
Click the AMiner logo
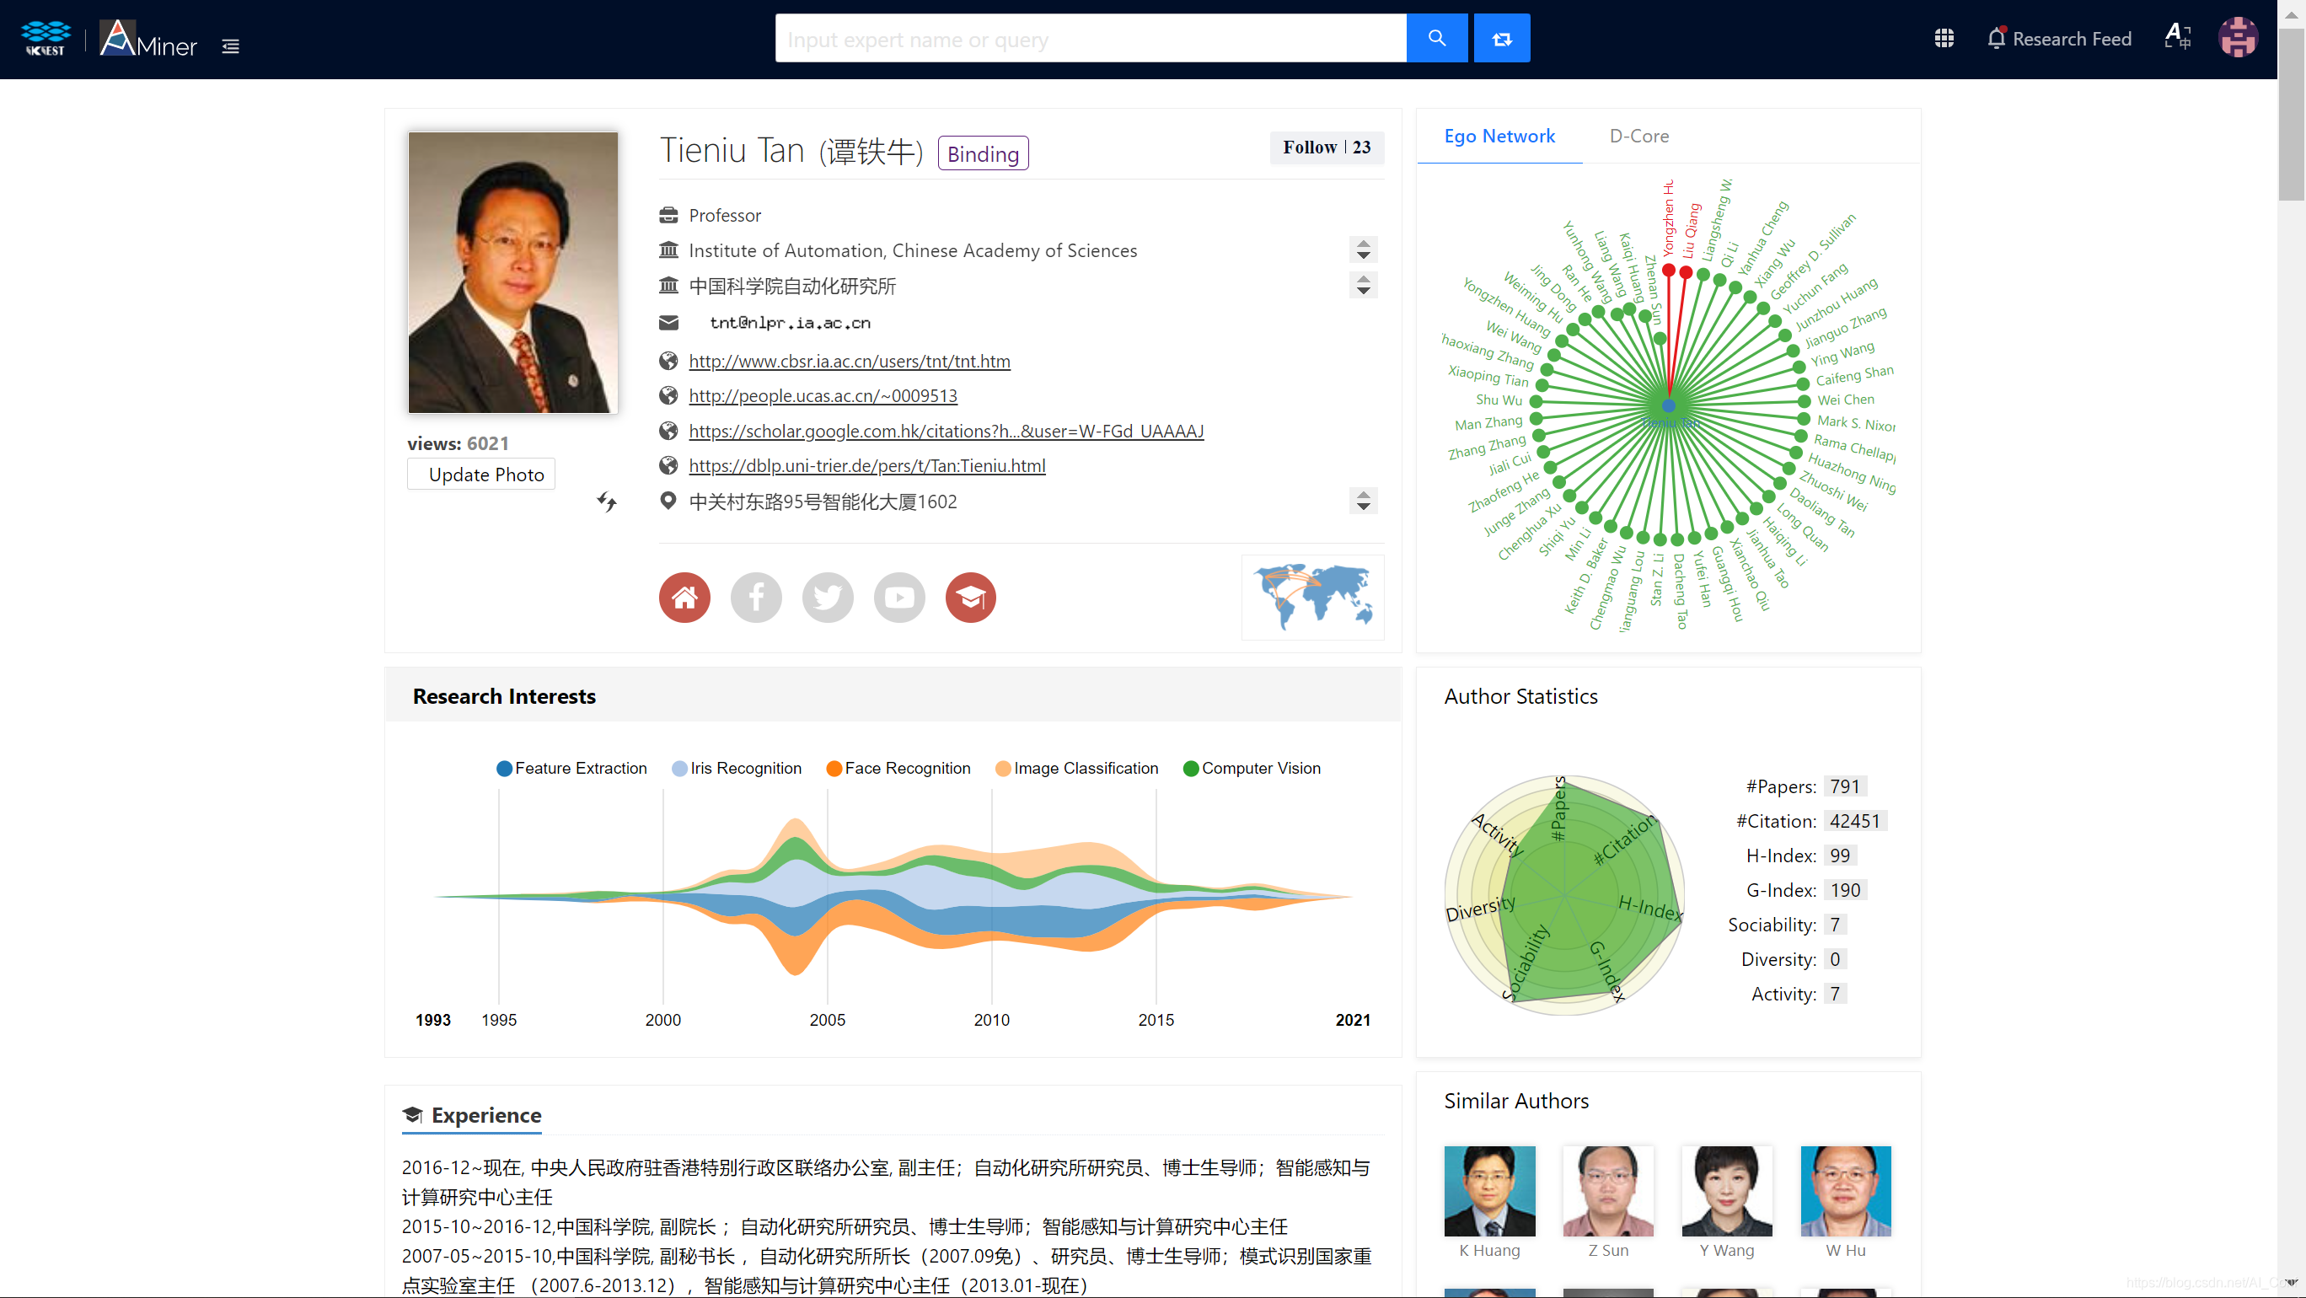pyautogui.click(x=147, y=40)
